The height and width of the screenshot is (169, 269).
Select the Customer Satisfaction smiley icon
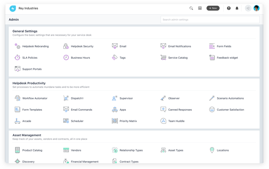click(212, 110)
